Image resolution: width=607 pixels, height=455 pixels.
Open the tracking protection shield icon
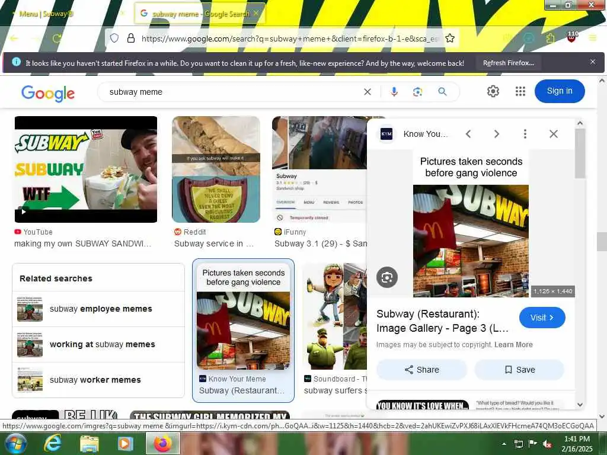tap(114, 38)
